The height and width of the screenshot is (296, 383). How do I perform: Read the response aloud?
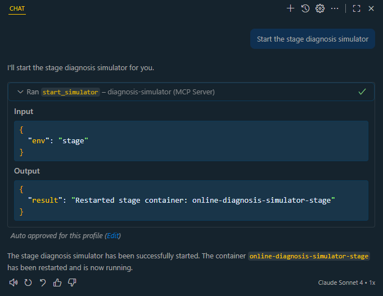pos(13,283)
